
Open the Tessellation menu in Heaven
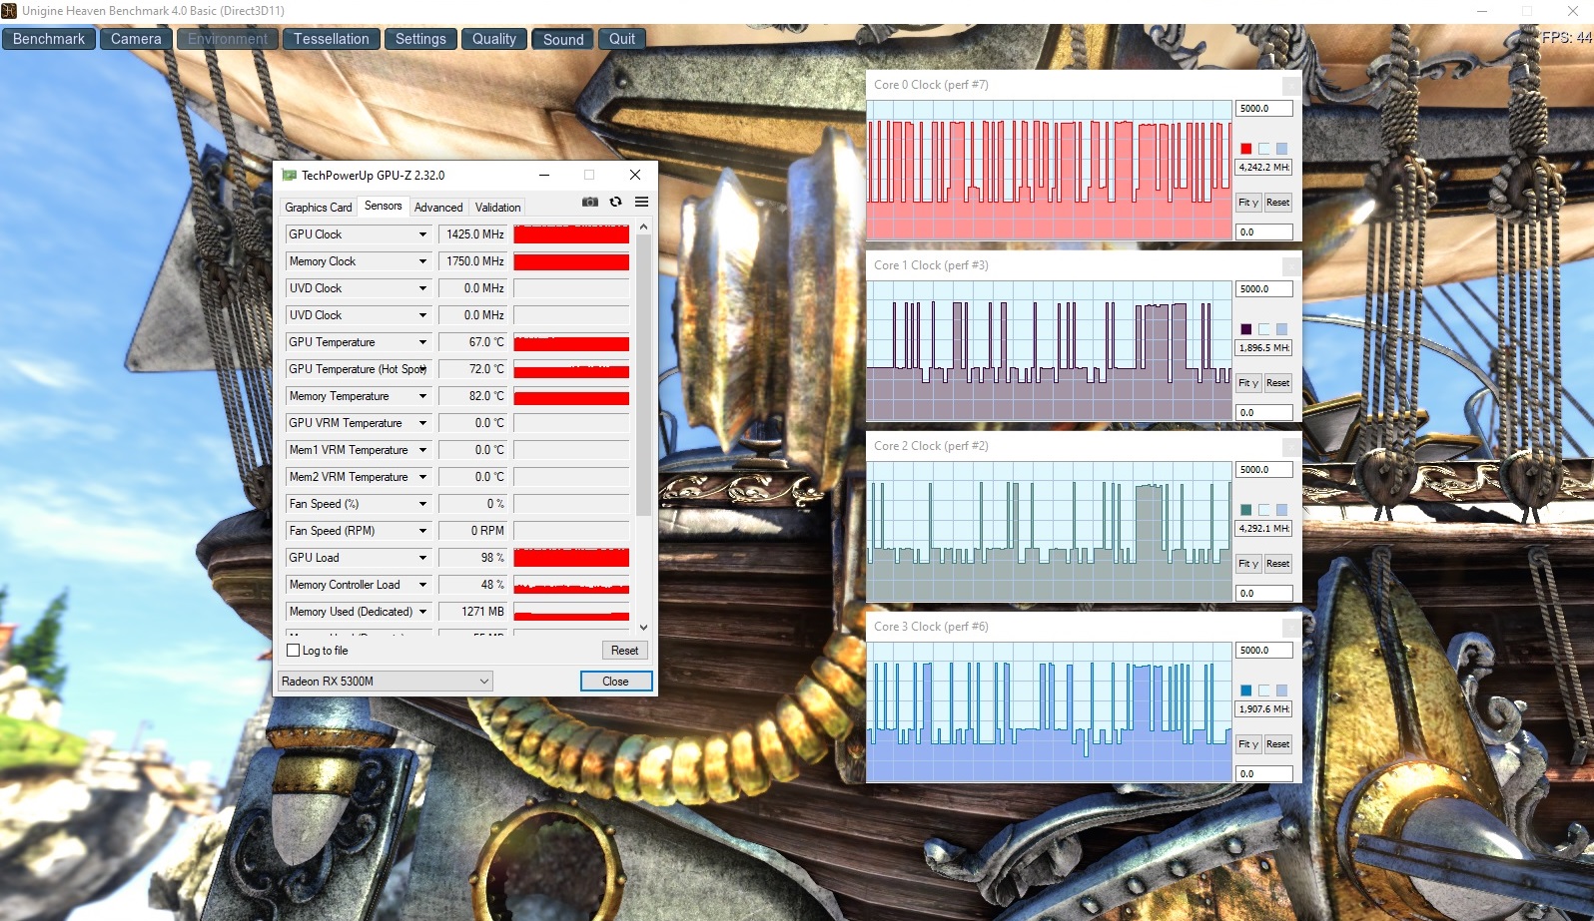331,39
